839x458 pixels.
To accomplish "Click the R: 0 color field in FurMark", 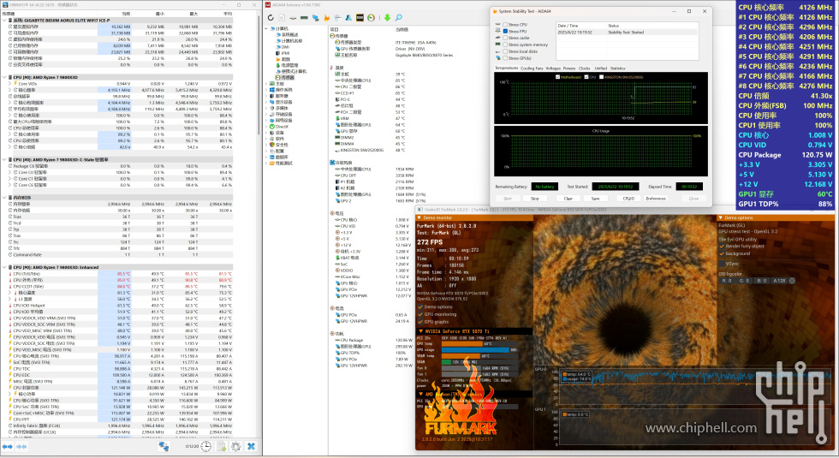I will (727, 281).
